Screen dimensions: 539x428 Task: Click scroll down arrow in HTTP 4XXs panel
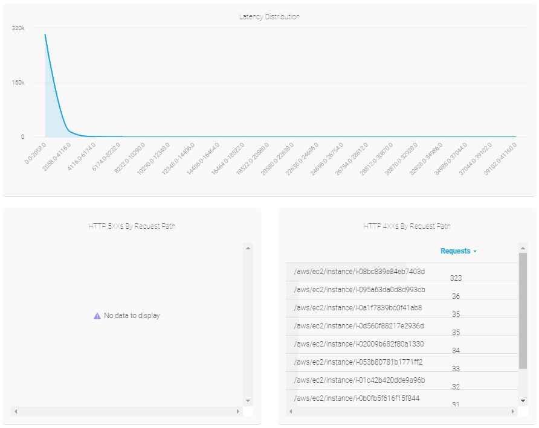523,401
